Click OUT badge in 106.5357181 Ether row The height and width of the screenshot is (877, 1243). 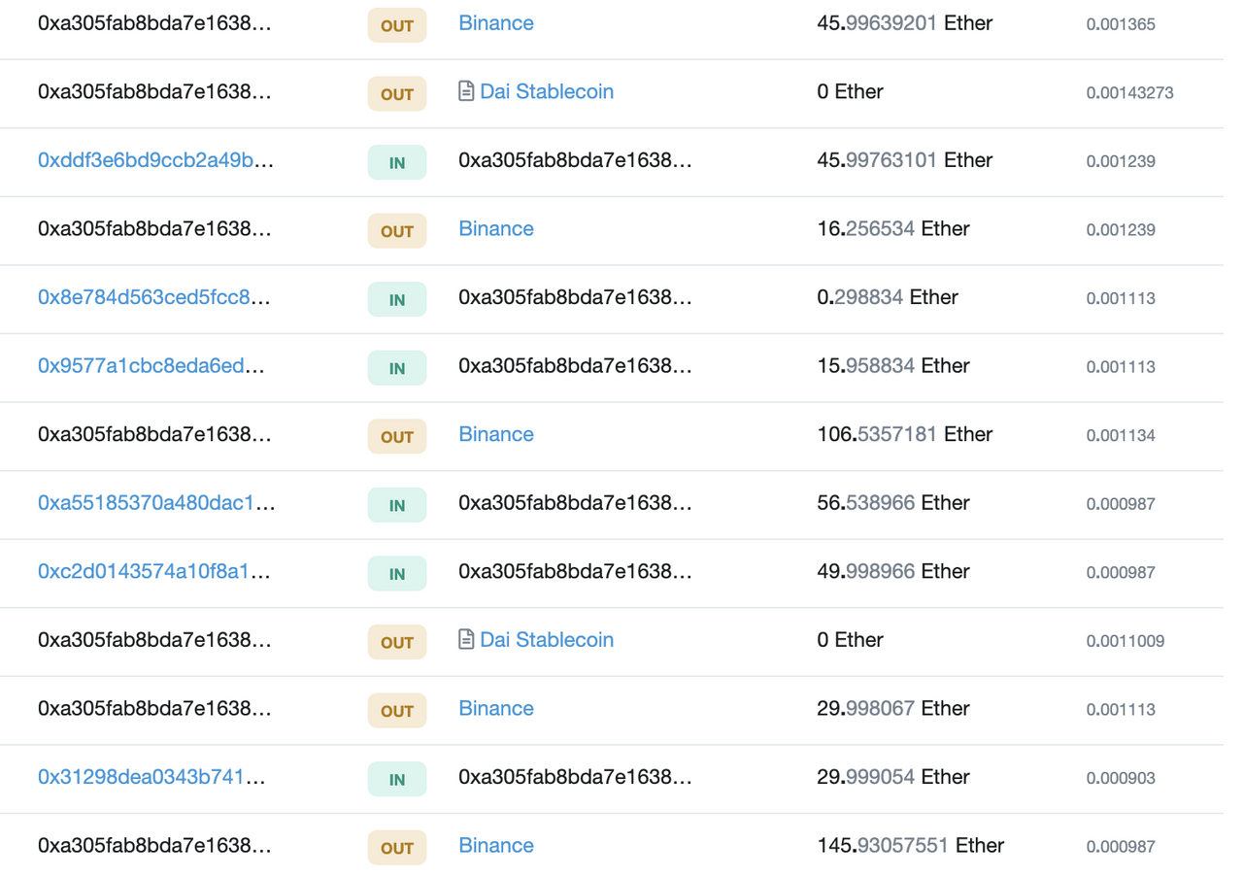click(x=397, y=437)
